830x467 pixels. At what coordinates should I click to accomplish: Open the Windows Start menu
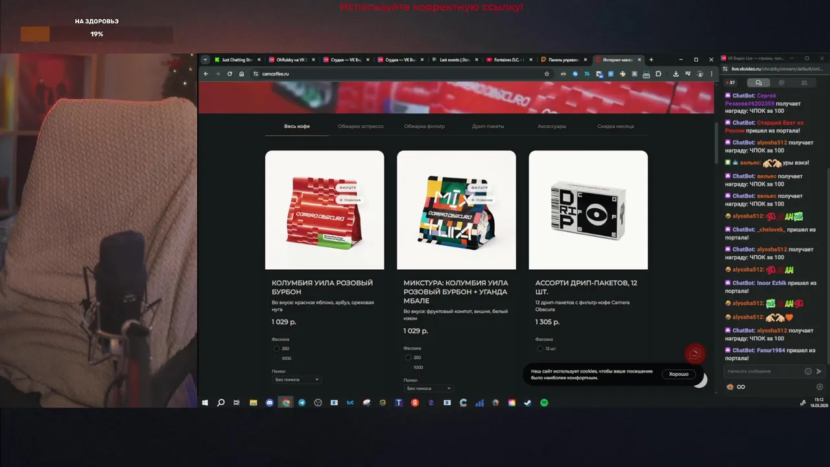[205, 403]
